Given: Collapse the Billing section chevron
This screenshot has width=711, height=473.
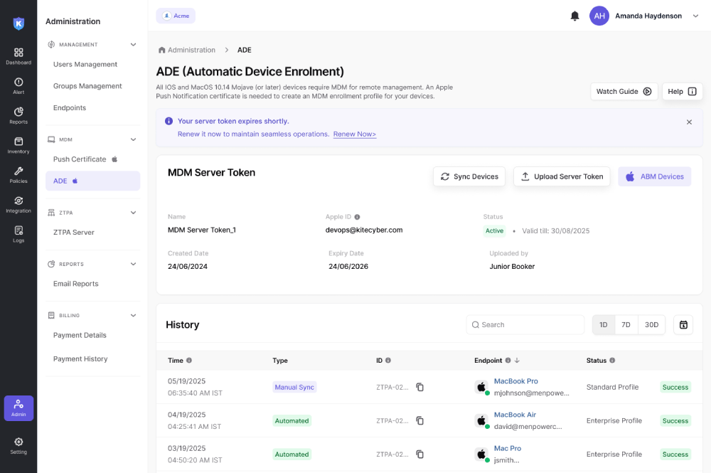Looking at the screenshot, I should [133, 315].
